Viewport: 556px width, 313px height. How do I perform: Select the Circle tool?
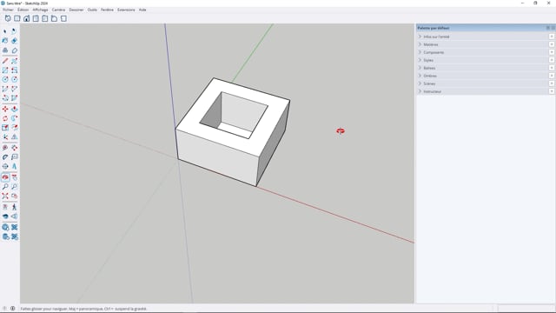[x=5, y=79]
